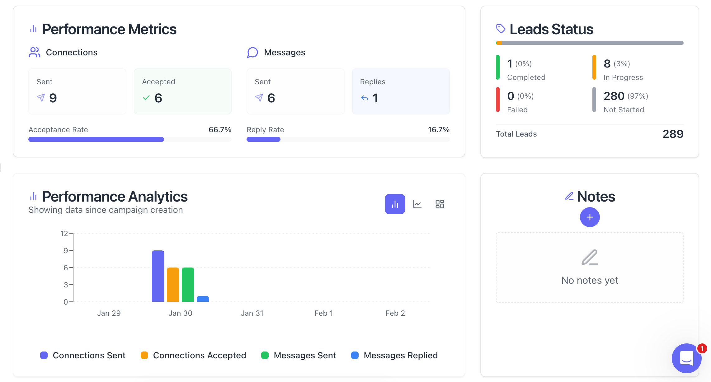Click the Messages speech bubble icon
This screenshot has height=382, width=711.
click(252, 52)
